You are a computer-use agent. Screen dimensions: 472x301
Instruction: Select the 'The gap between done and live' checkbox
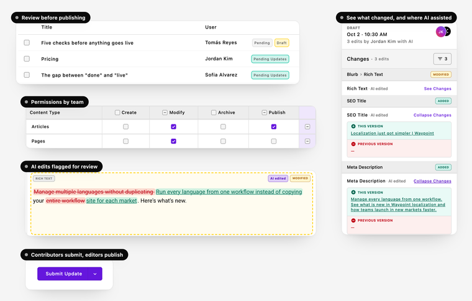(27, 75)
